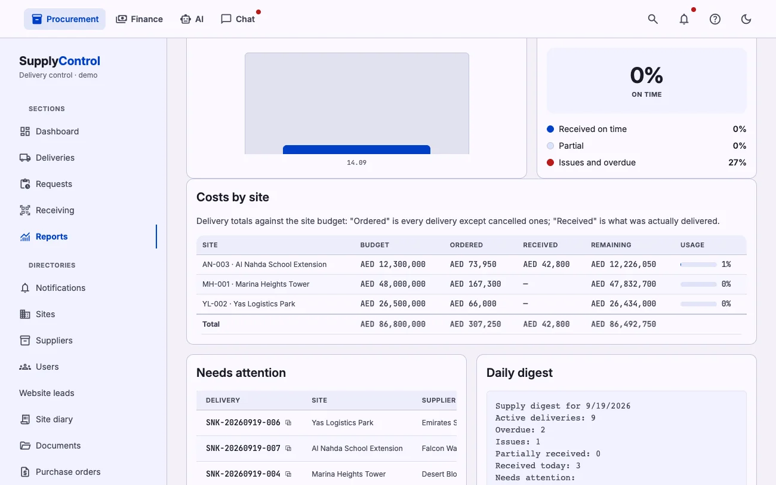Copy delivery number SNK-20260919-007
776x485 pixels.
pos(288,449)
